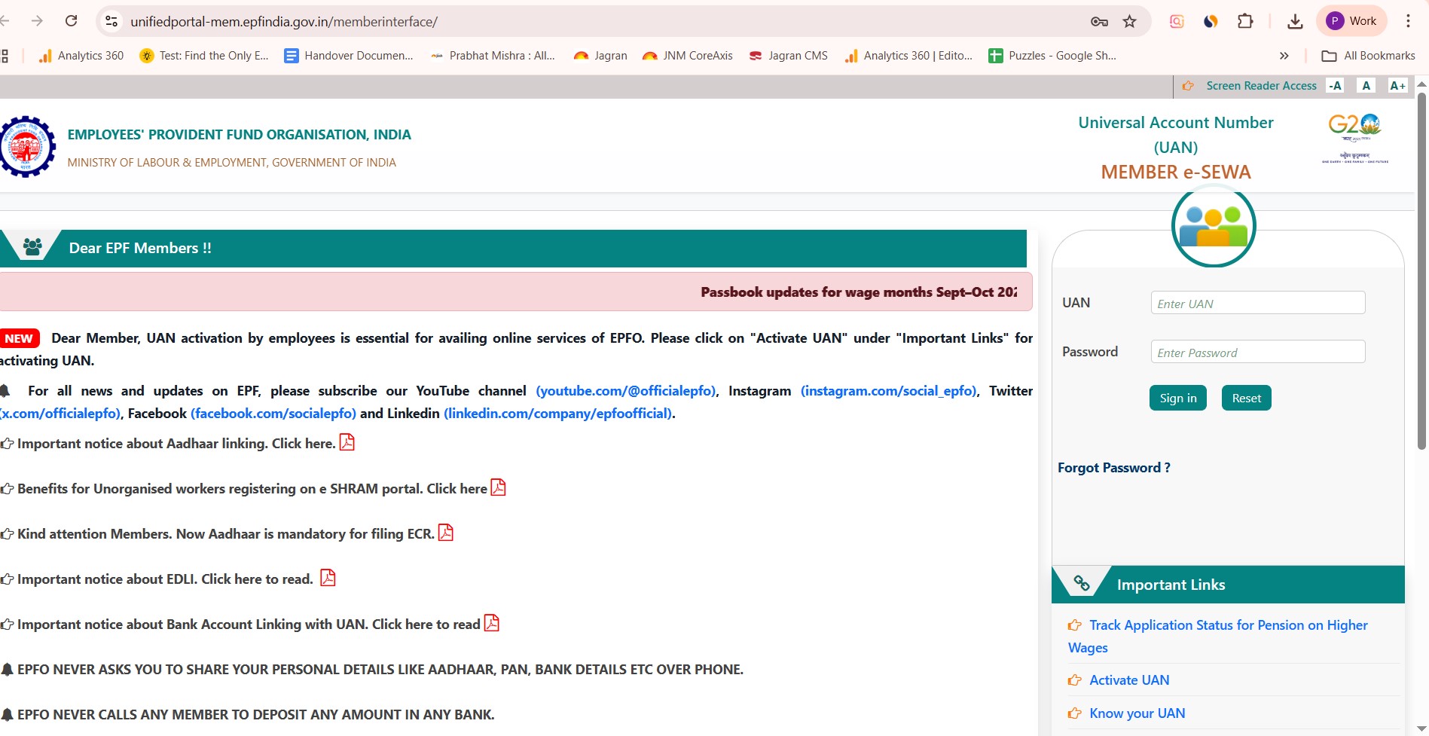Open the Chrome downloads icon
1429x736 pixels.
pos(1295,21)
